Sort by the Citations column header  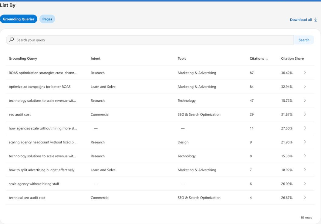point(257,58)
